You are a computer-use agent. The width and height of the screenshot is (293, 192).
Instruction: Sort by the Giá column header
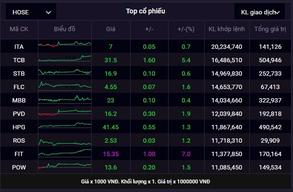110,29
